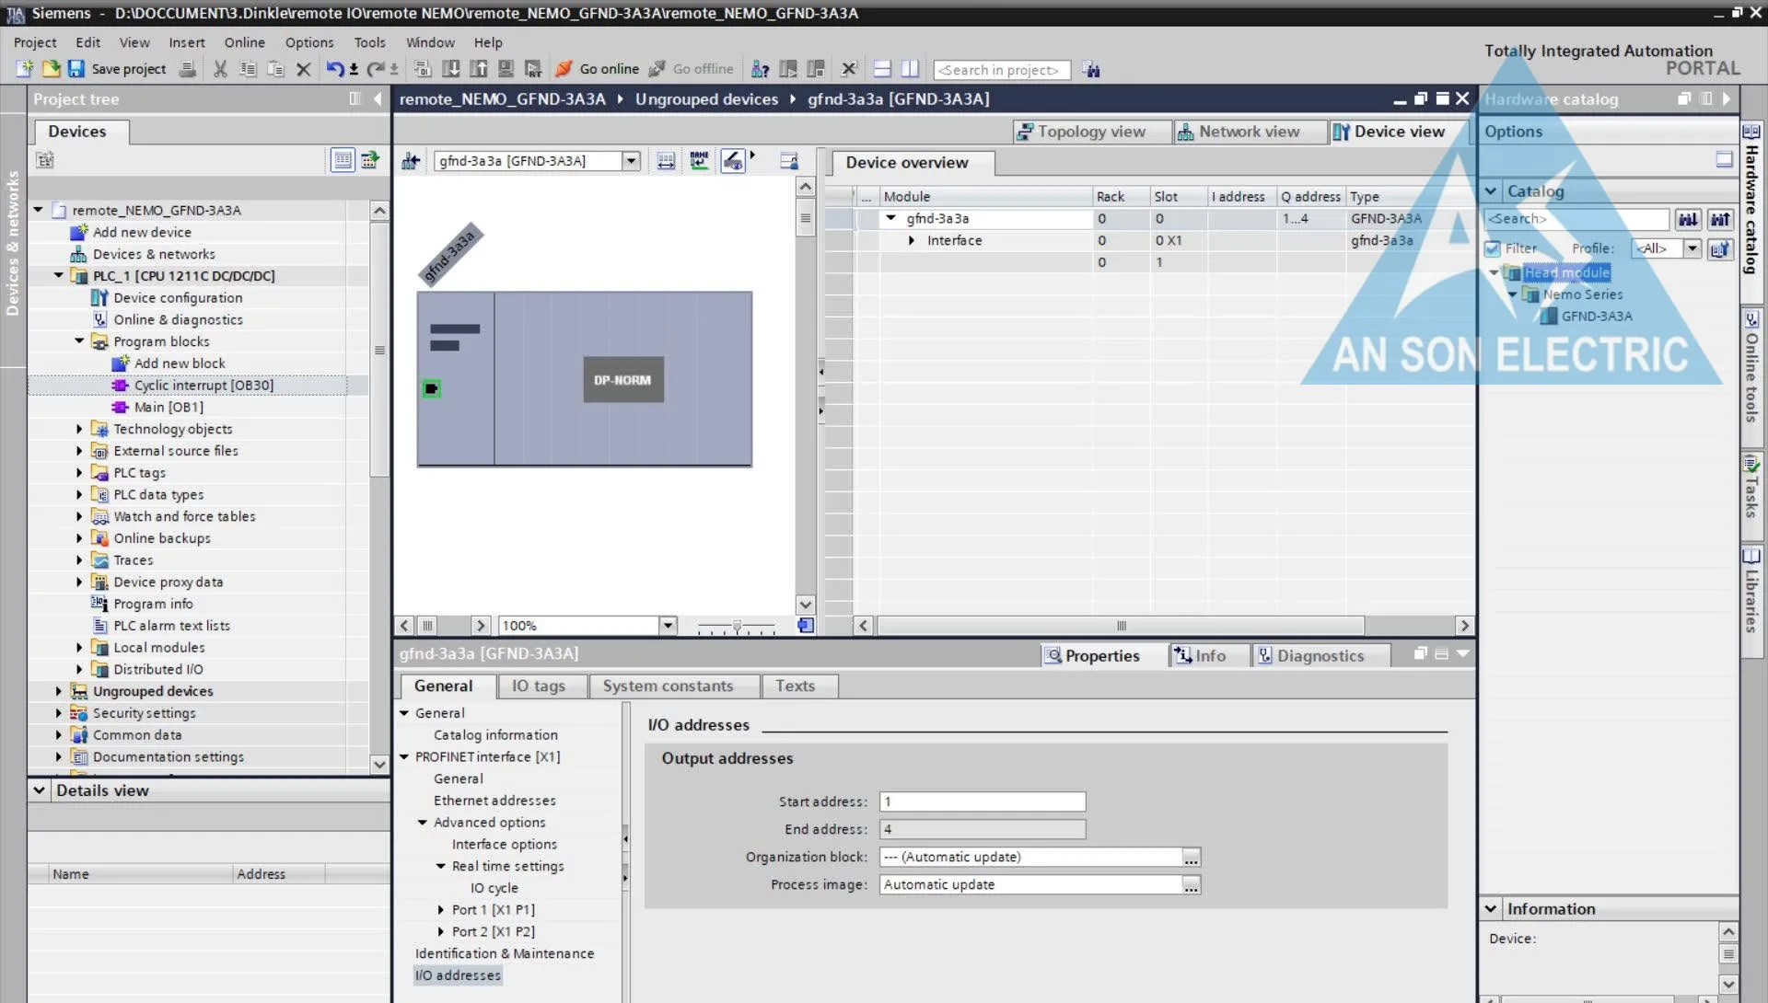The width and height of the screenshot is (1768, 1003).
Task: Expand the PLC tags tree node
Action: tap(79, 473)
